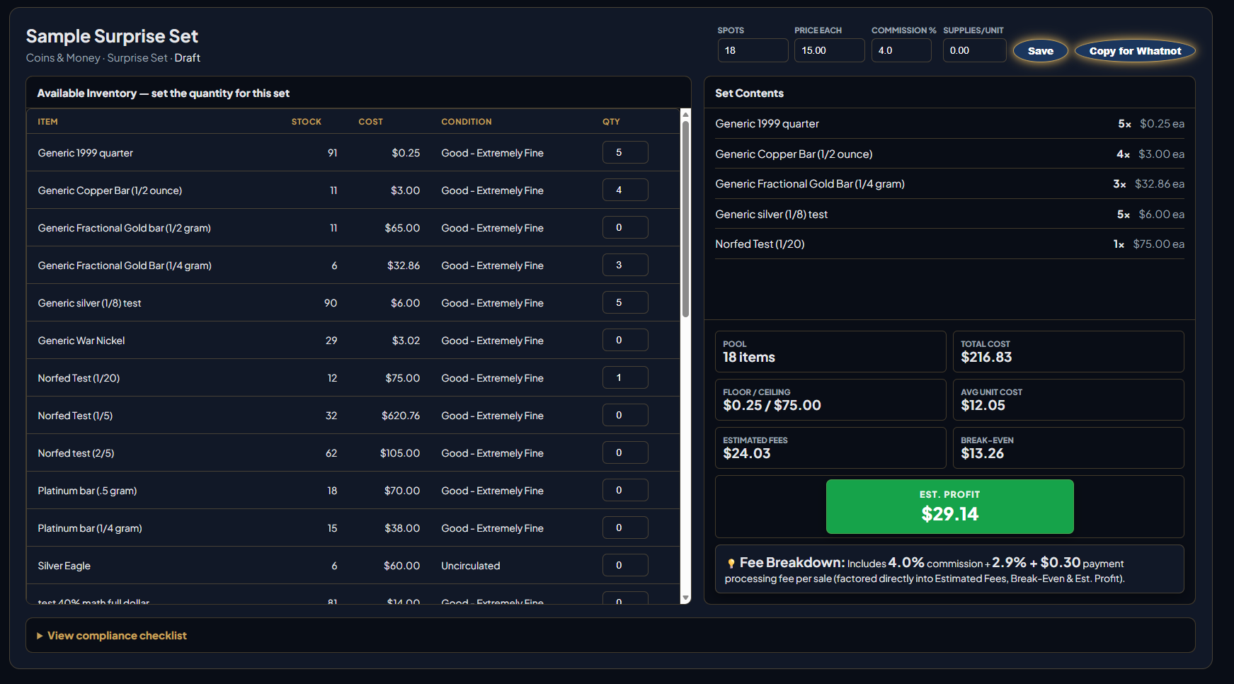Click inventory scrollbar up arrow
This screenshot has width=1234, height=684.
click(x=685, y=113)
